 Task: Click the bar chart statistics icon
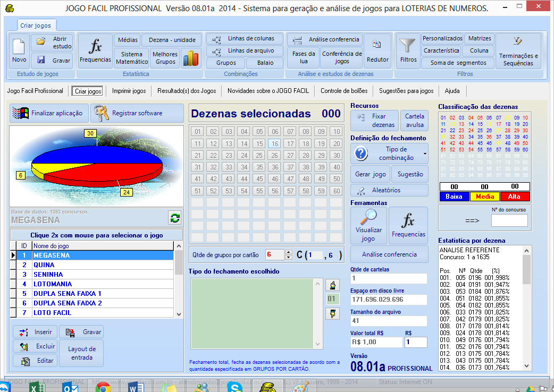tap(190, 58)
